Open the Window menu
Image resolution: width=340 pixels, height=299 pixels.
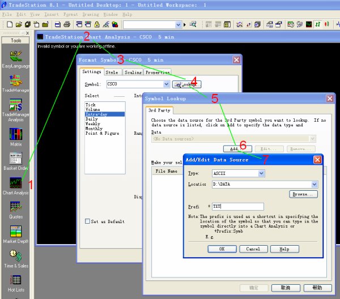point(110,15)
